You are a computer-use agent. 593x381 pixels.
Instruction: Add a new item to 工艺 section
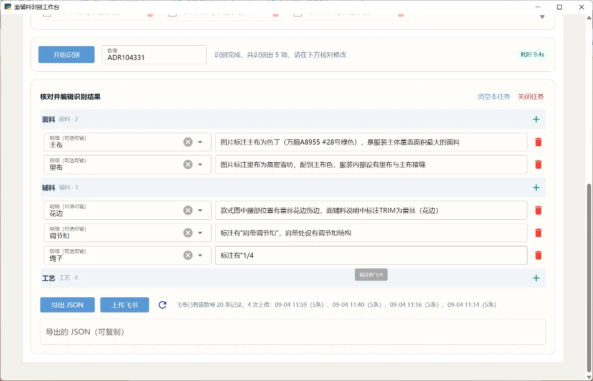536,278
